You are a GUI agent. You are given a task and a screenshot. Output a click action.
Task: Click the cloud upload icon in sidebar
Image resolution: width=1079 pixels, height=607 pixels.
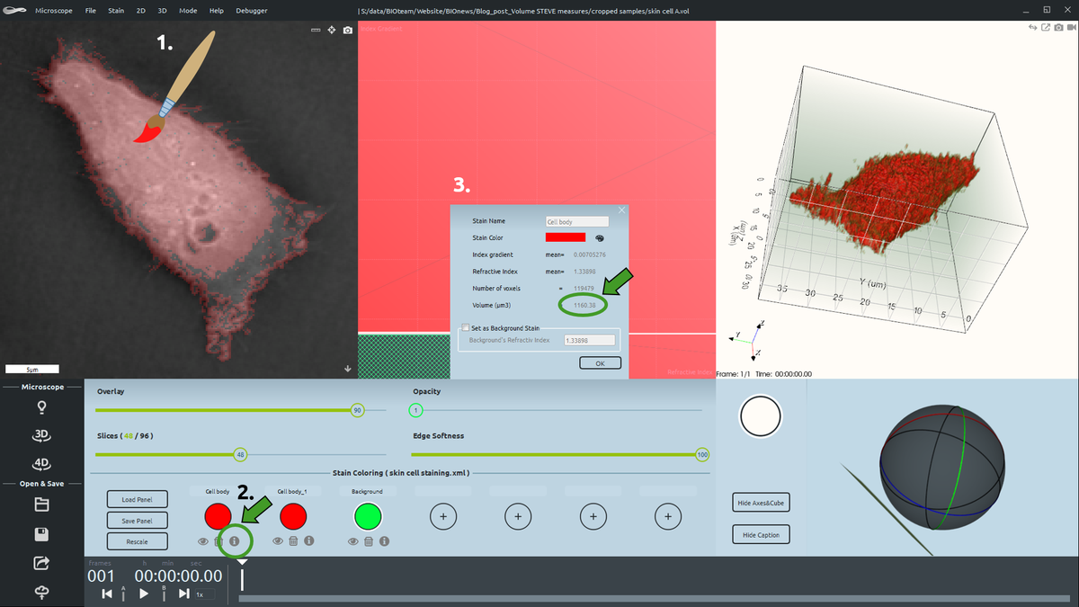(41, 592)
